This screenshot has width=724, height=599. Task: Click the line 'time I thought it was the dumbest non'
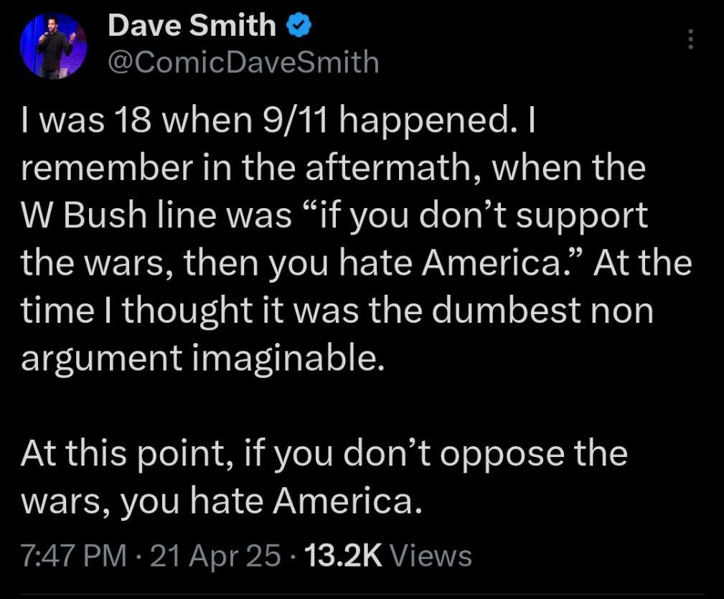(x=337, y=311)
